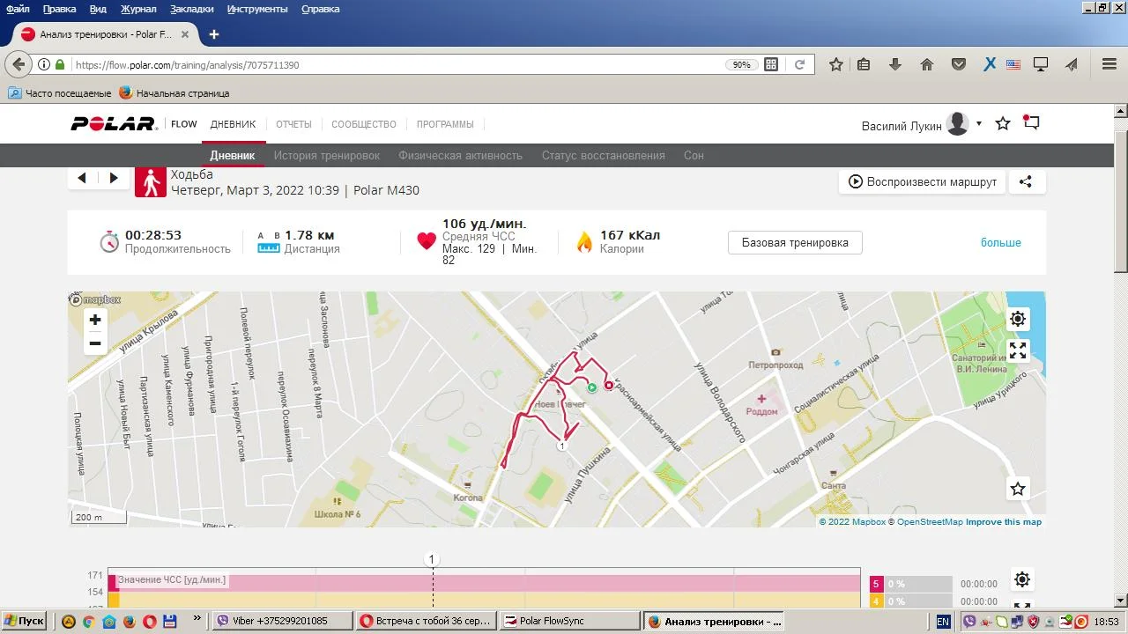Go to previous training session arrow
Screen dimensions: 1128x634
[82, 178]
